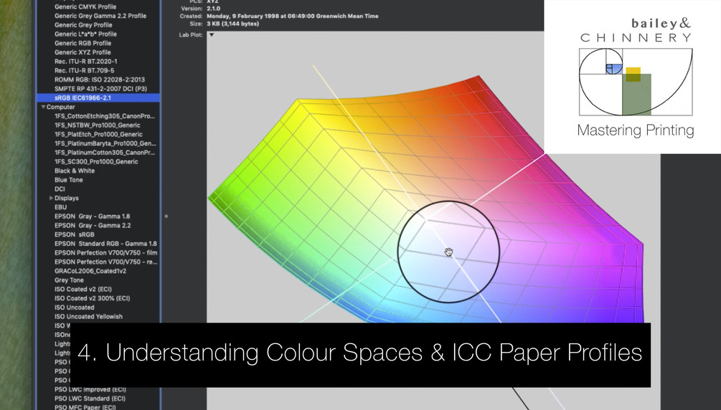
Task: Click the Created date text
Action: point(293,16)
